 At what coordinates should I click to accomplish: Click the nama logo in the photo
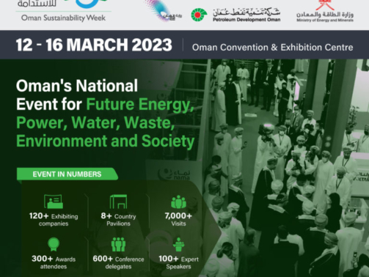[174, 174]
